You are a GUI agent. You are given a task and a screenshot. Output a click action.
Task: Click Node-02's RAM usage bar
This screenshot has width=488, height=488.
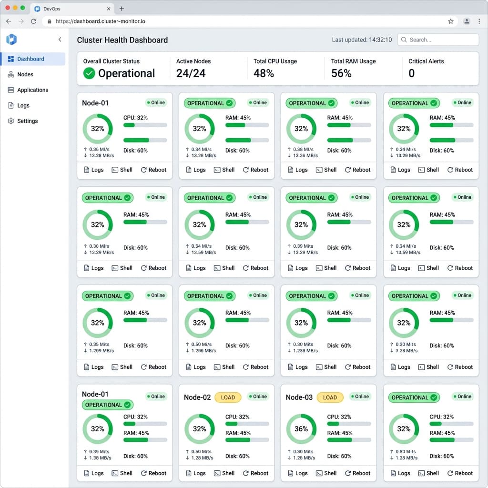(247, 440)
